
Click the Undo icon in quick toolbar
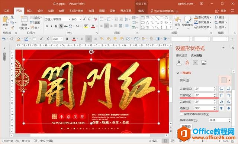click(4, 39)
